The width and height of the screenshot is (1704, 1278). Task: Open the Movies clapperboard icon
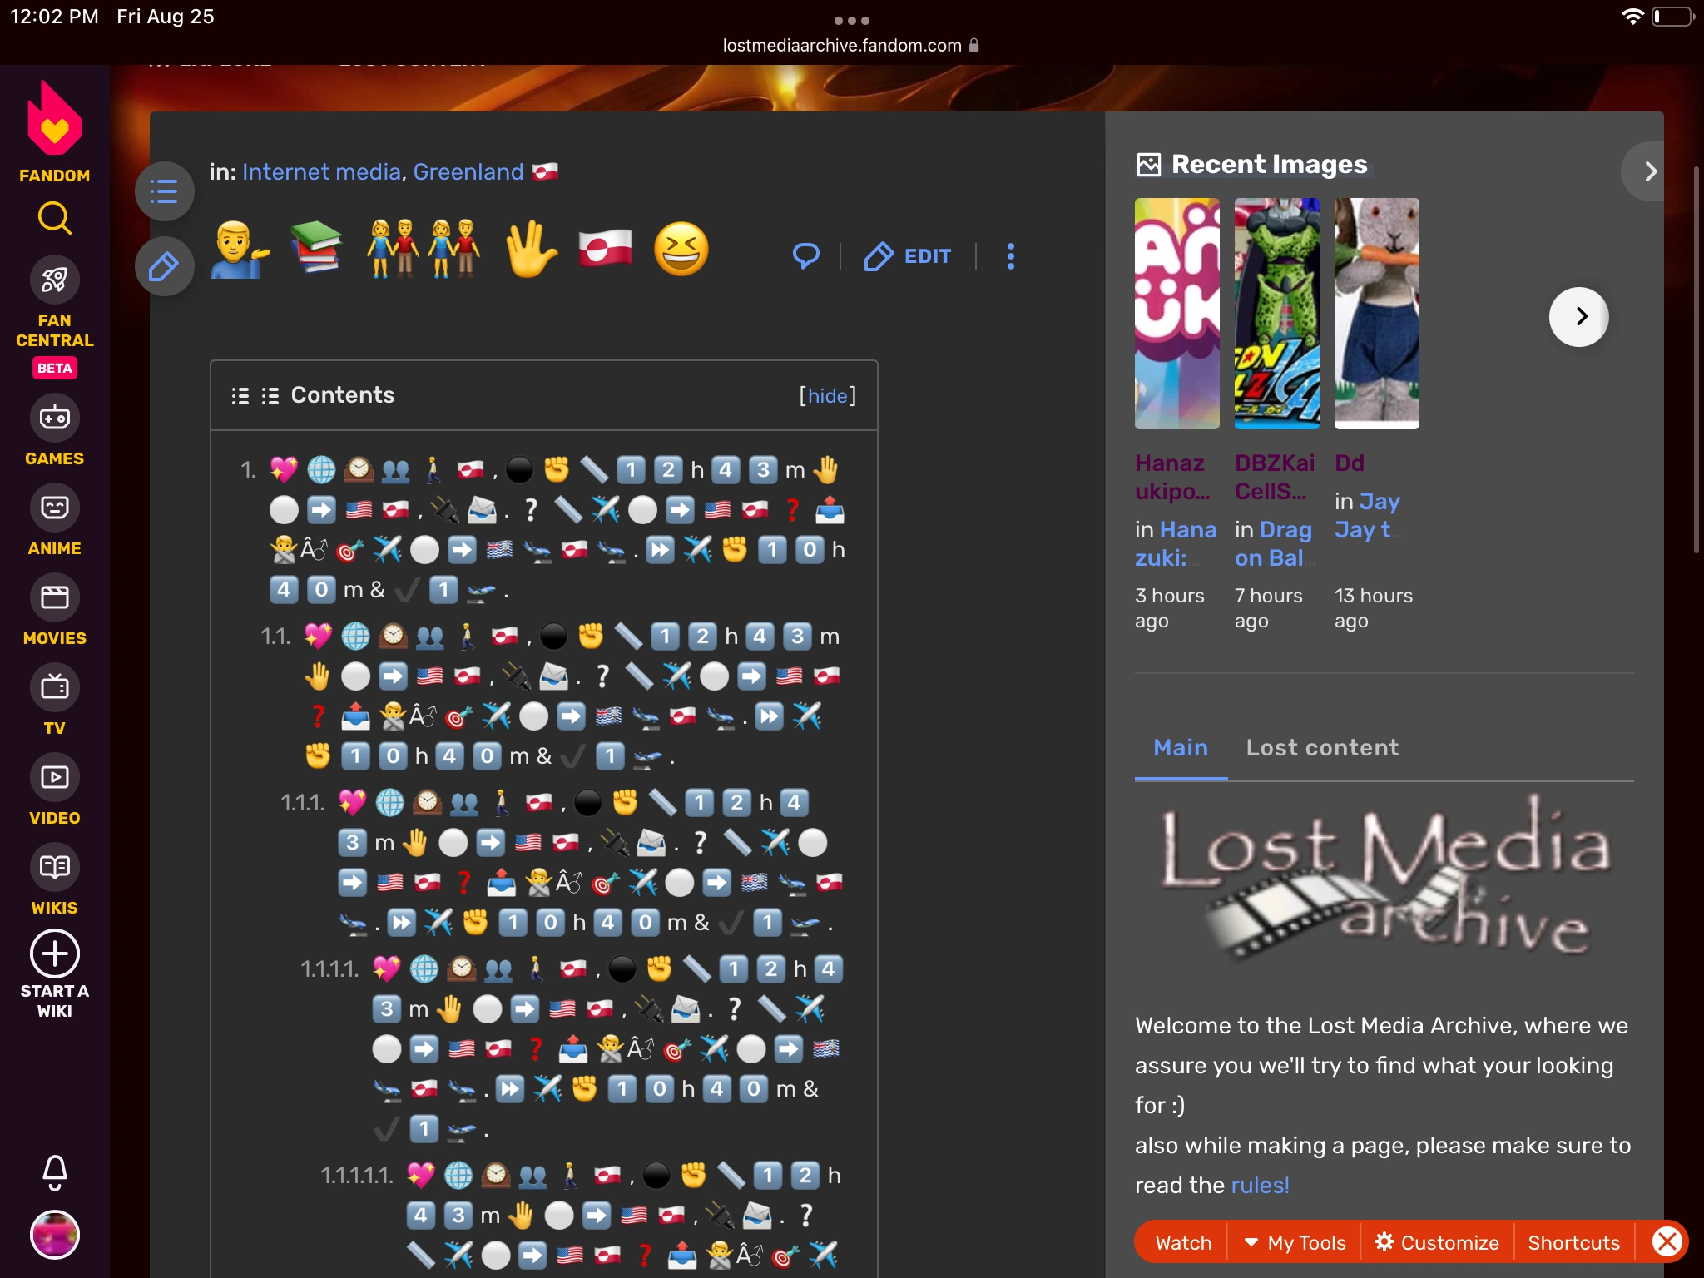tap(54, 597)
